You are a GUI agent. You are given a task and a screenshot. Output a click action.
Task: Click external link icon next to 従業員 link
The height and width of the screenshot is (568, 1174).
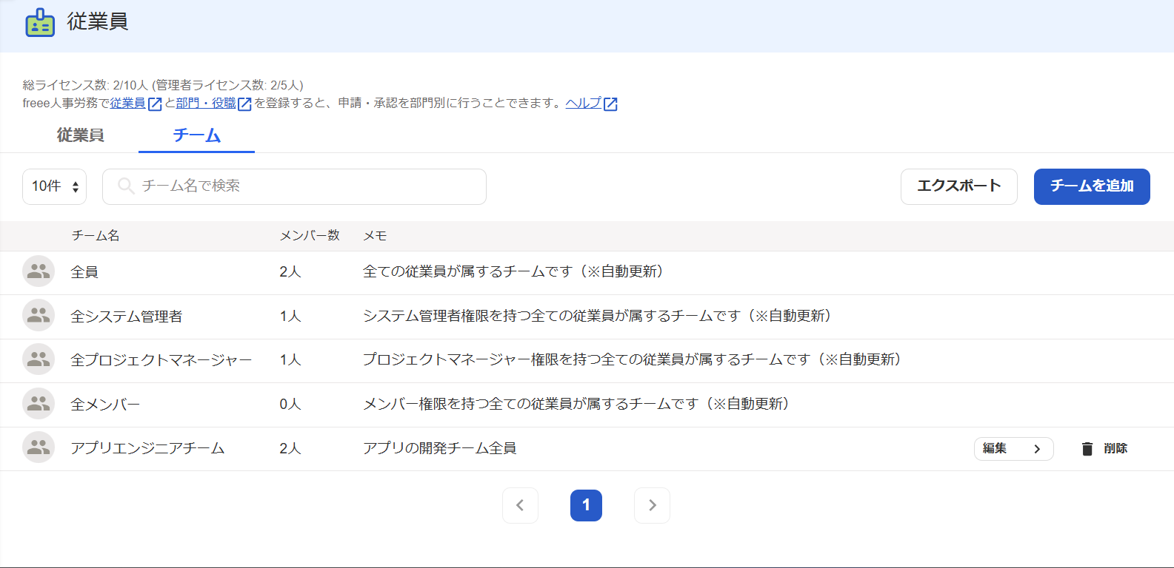click(155, 104)
